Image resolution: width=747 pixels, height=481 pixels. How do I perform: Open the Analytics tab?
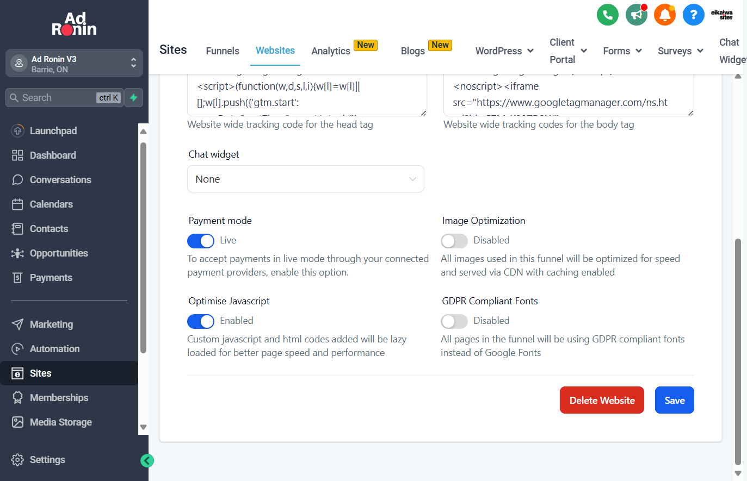click(331, 51)
